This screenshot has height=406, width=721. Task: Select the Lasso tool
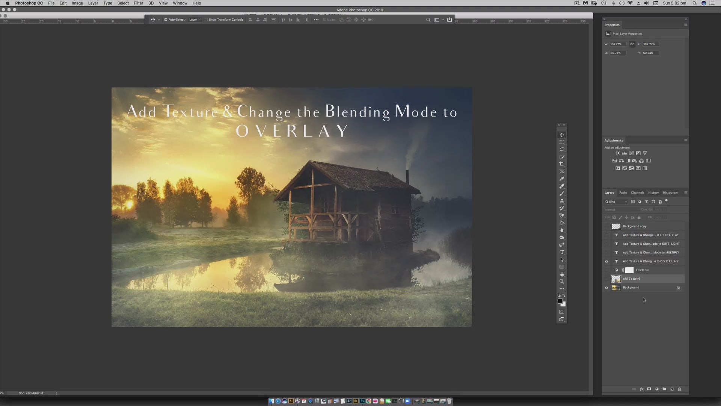562,150
